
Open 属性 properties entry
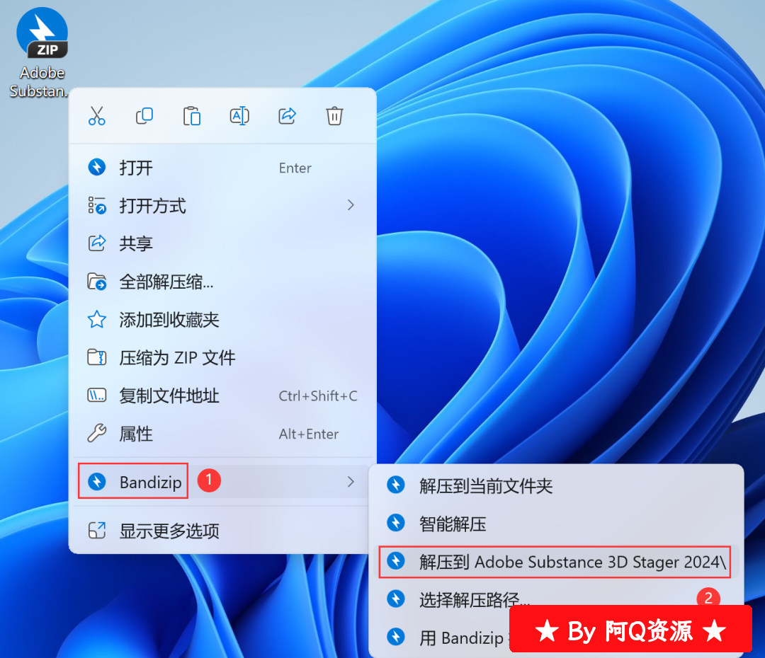[x=222, y=434]
